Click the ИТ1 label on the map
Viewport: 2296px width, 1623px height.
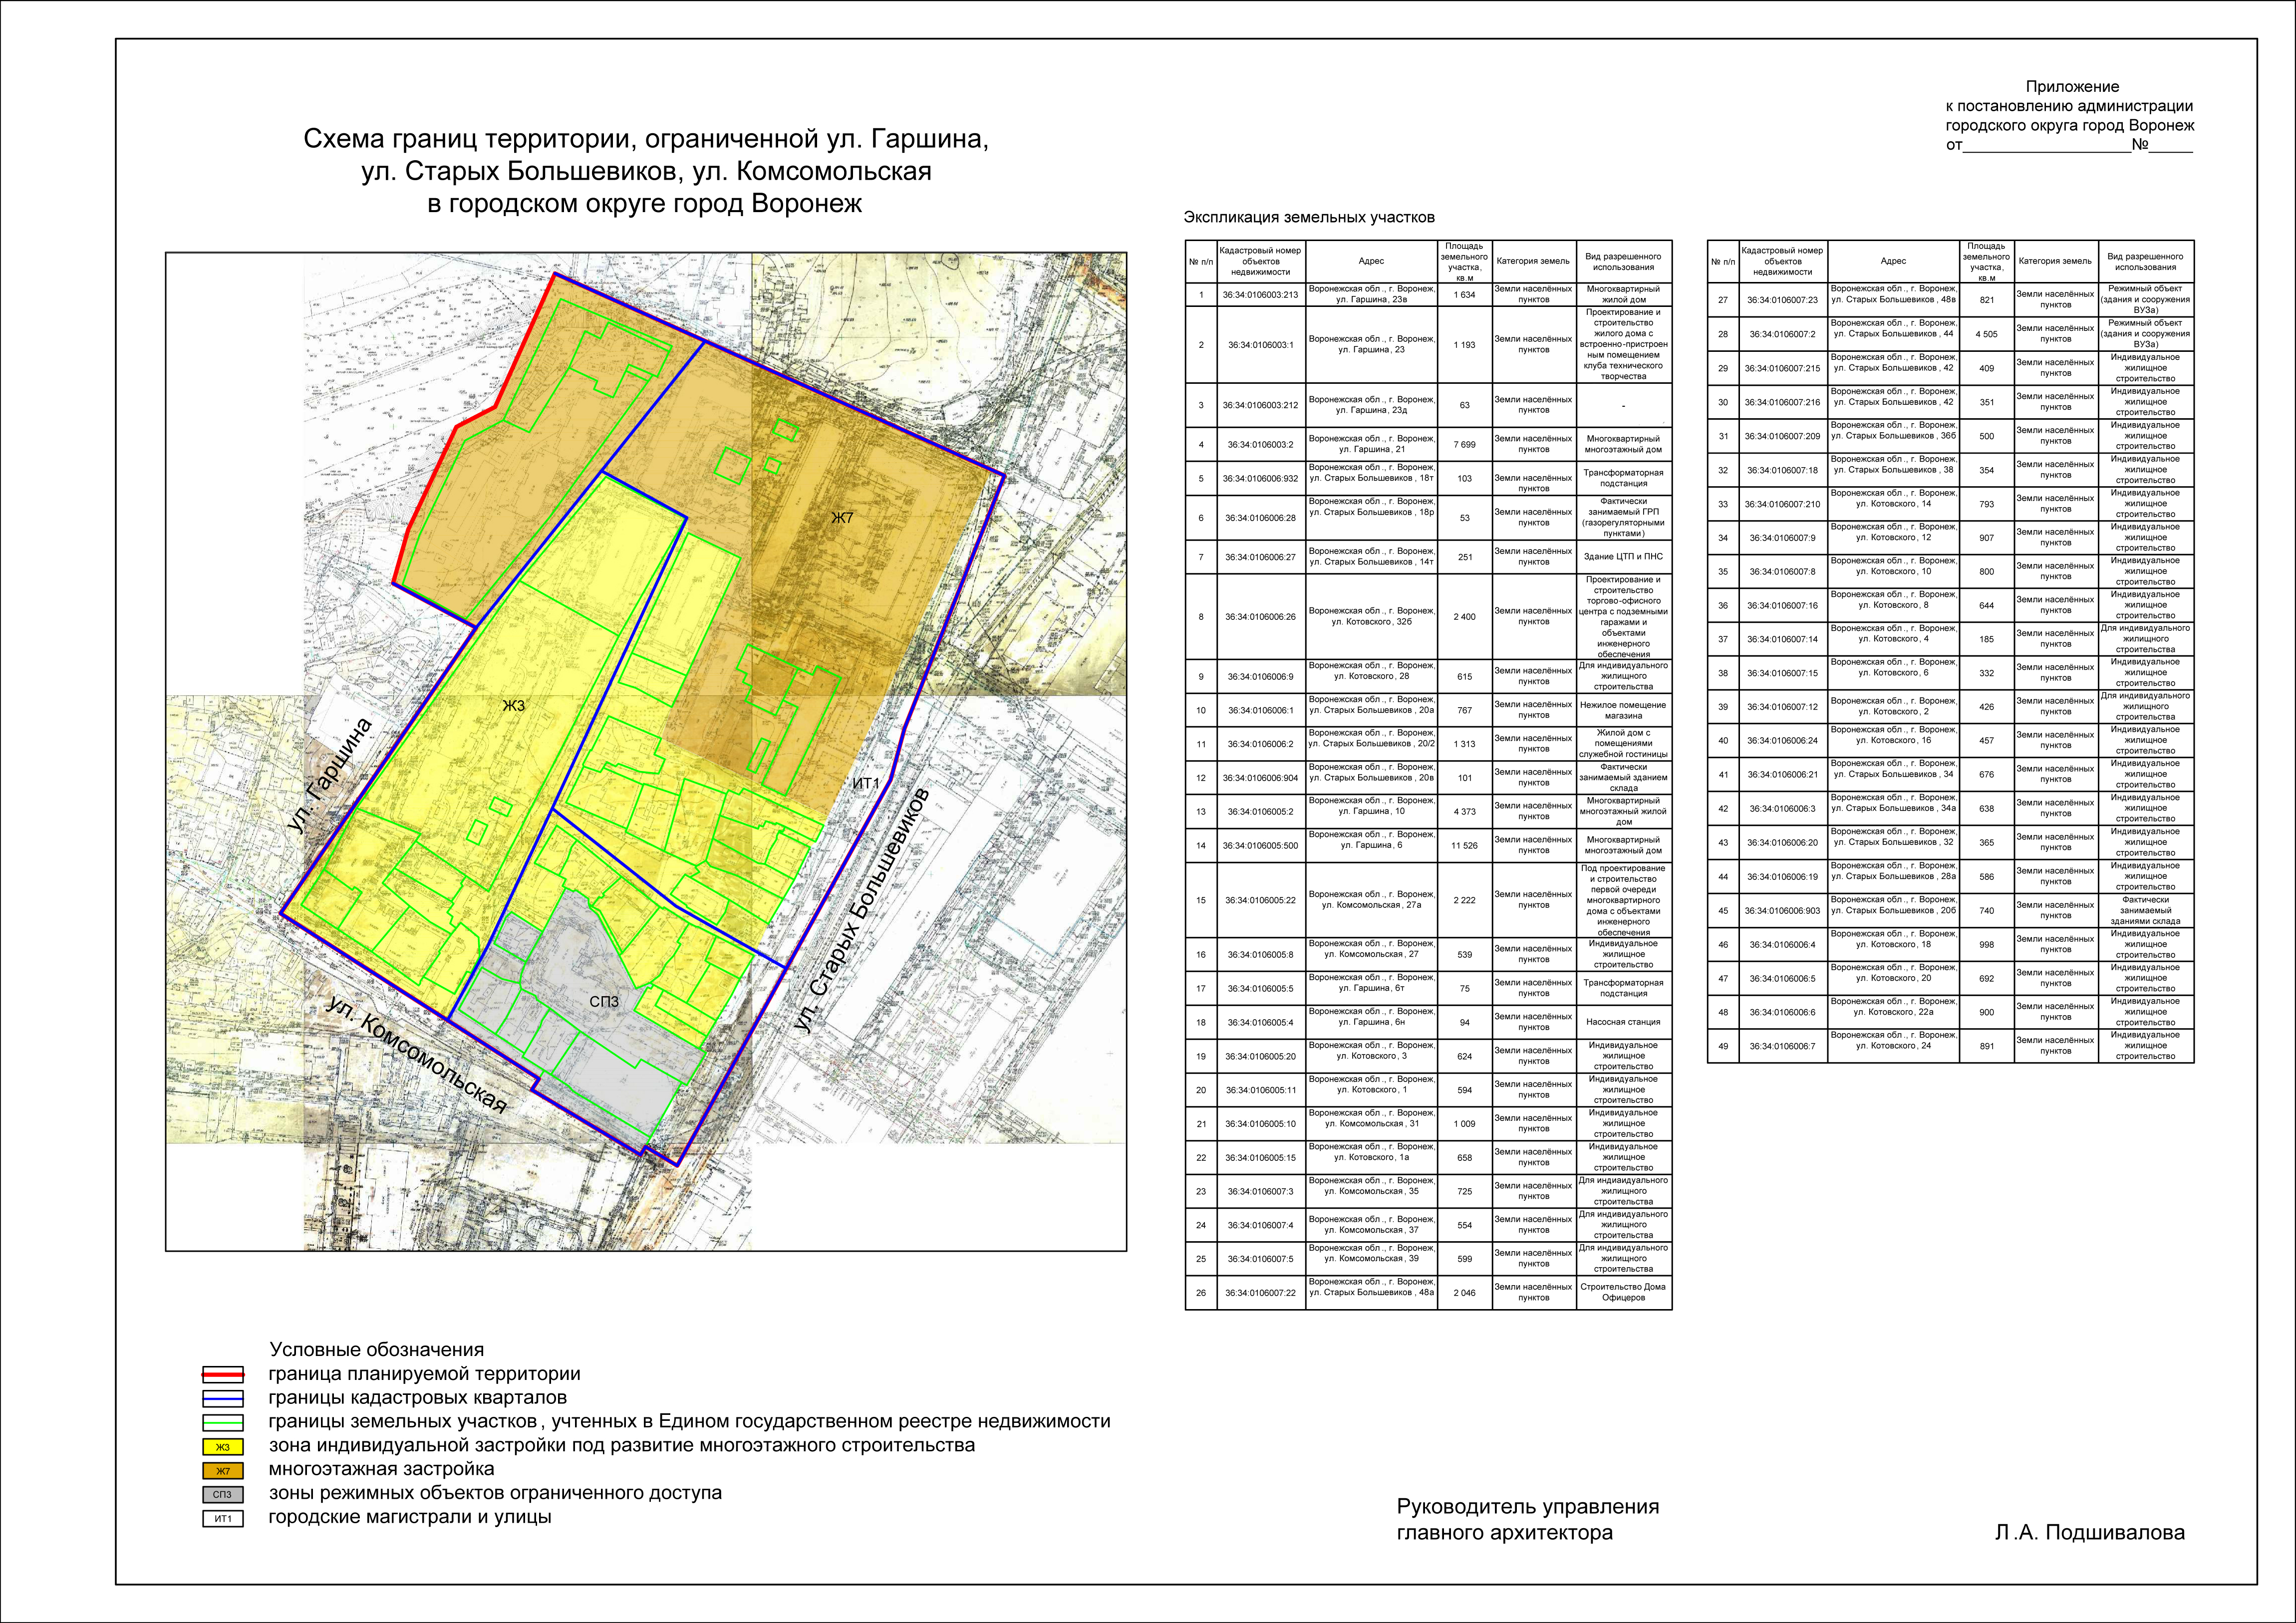click(x=865, y=784)
